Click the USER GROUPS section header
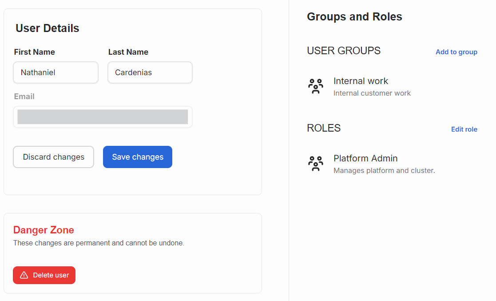 (x=343, y=51)
